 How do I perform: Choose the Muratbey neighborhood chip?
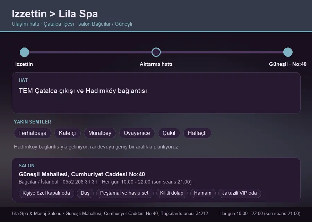(x=100, y=133)
